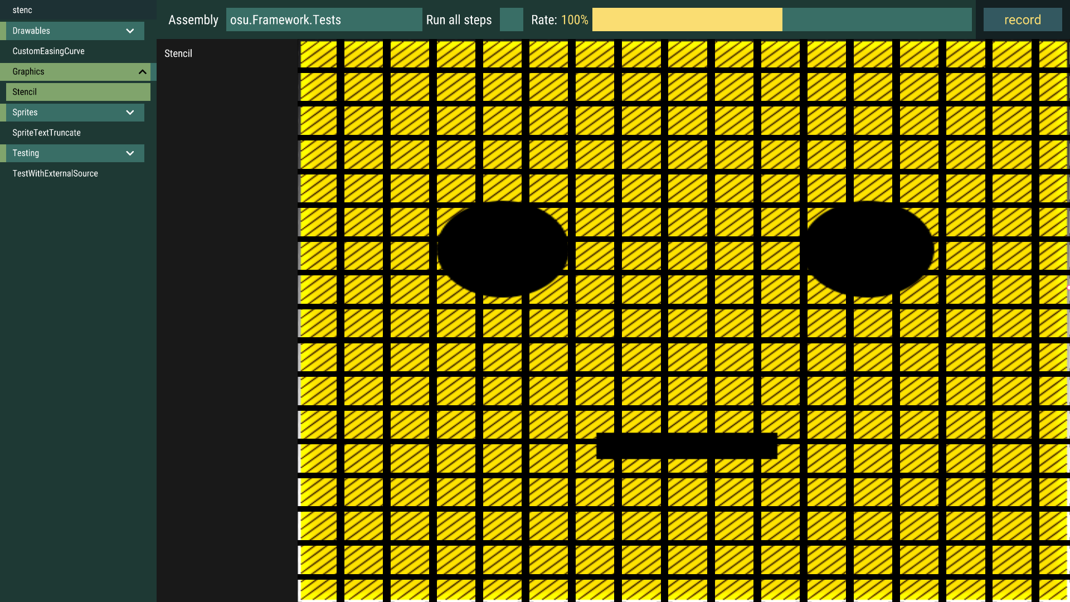The height and width of the screenshot is (602, 1070).
Task: Click the search field containing stenc
Action: click(x=78, y=9)
